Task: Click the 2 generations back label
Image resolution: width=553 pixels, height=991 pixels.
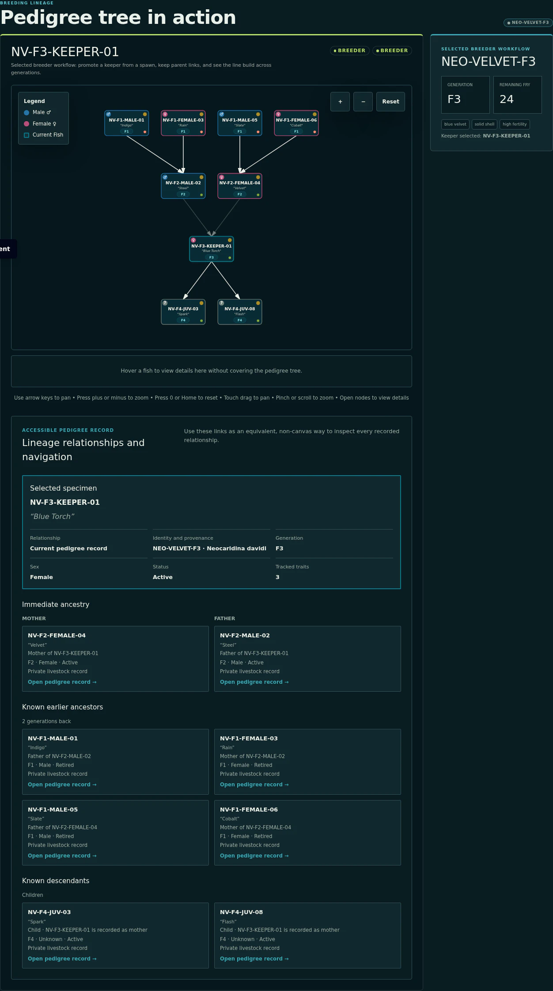Action: tap(46, 721)
